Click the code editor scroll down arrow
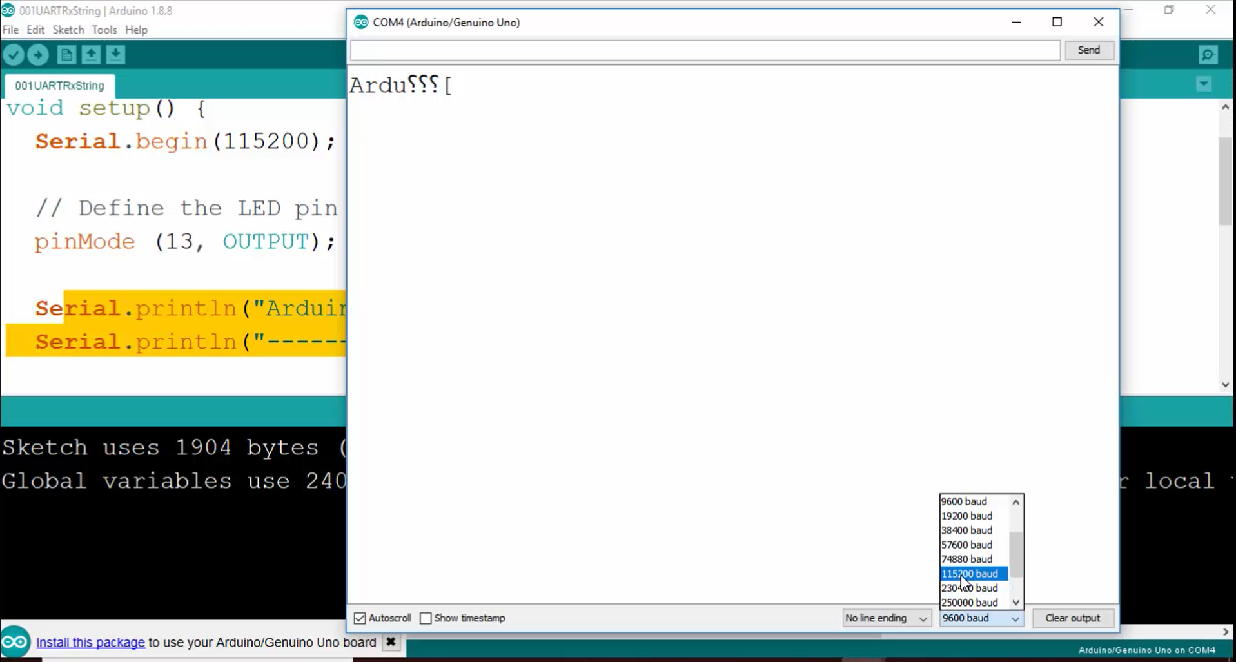This screenshot has height=662, width=1236. tap(1226, 385)
